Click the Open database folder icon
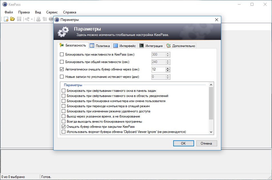Viewport: 272px width, 180px height. [x=13, y=19]
